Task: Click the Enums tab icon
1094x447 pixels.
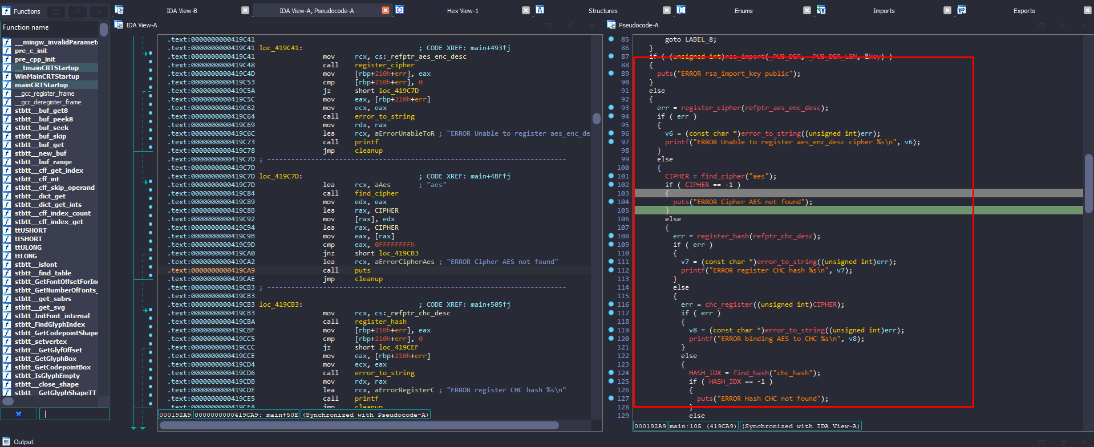Action: tap(680, 10)
